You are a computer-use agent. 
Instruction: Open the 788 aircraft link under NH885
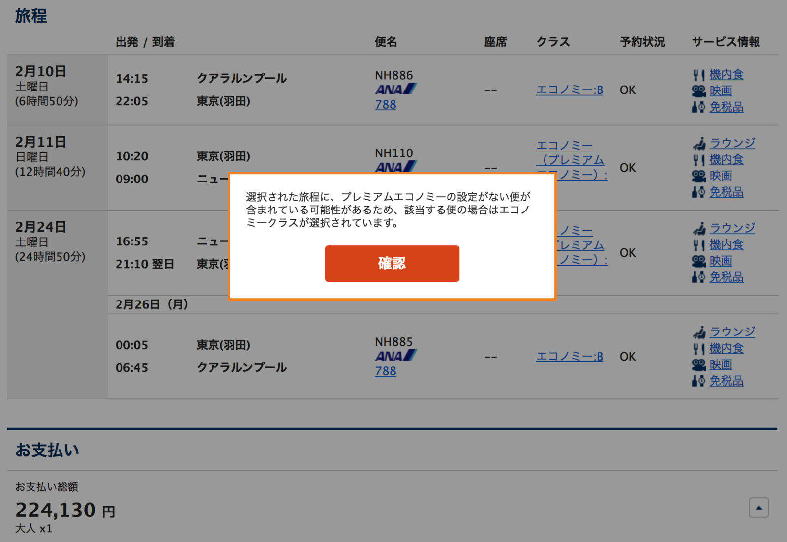click(x=386, y=371)
